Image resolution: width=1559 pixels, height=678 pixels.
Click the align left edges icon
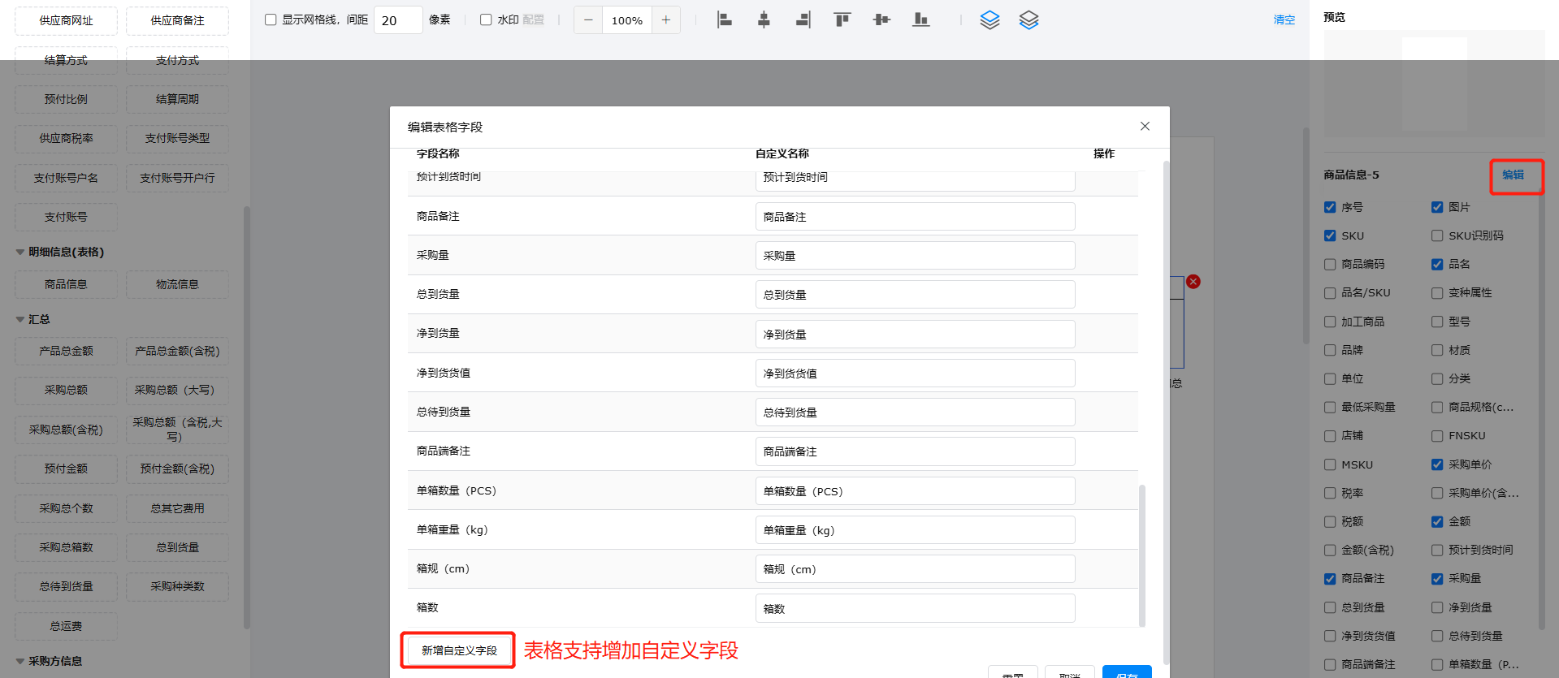click(724, 20)
